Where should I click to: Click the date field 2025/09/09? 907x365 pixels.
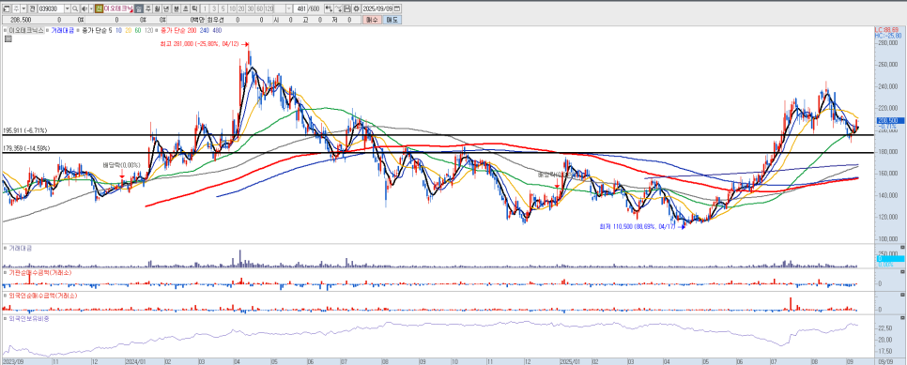coord(378,8)
